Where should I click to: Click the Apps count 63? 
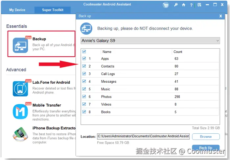pyautogui.click(x=176, y=59)
